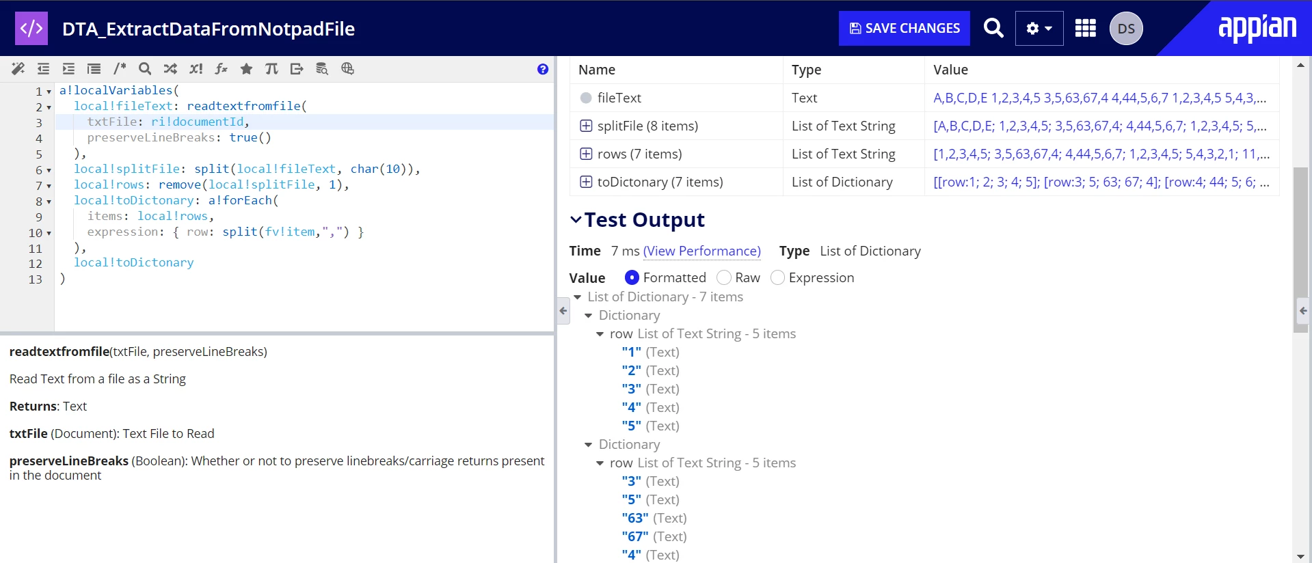
Task: Click the SAVE CHANGES button
Action: tap(905, 28)
